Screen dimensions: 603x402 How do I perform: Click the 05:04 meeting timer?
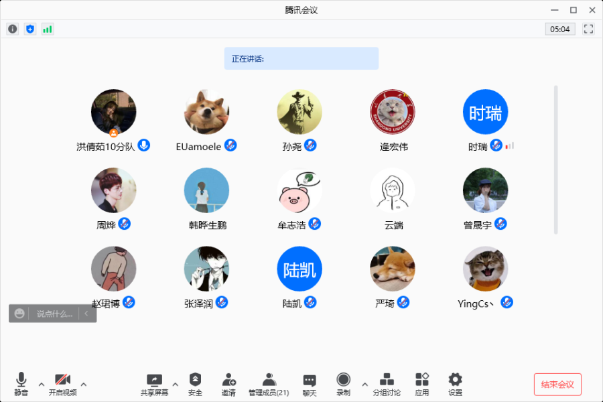(x=560, y=29)
